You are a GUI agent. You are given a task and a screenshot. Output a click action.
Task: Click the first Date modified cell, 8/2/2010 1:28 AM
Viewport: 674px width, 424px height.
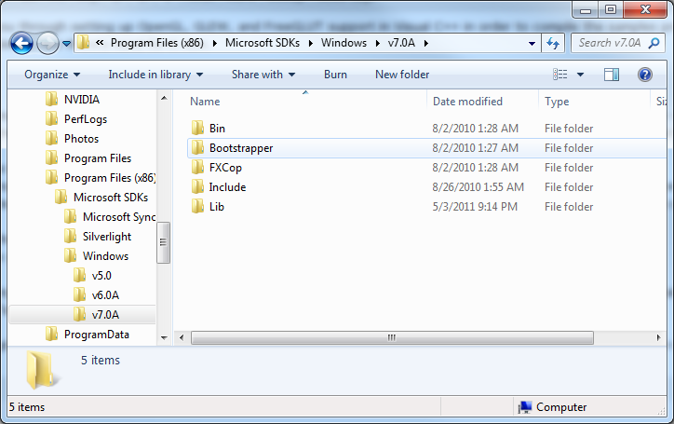pos(475,129)
